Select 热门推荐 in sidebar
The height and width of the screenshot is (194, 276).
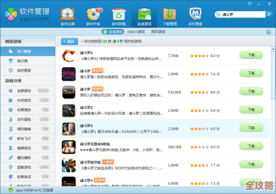point(28,51)
